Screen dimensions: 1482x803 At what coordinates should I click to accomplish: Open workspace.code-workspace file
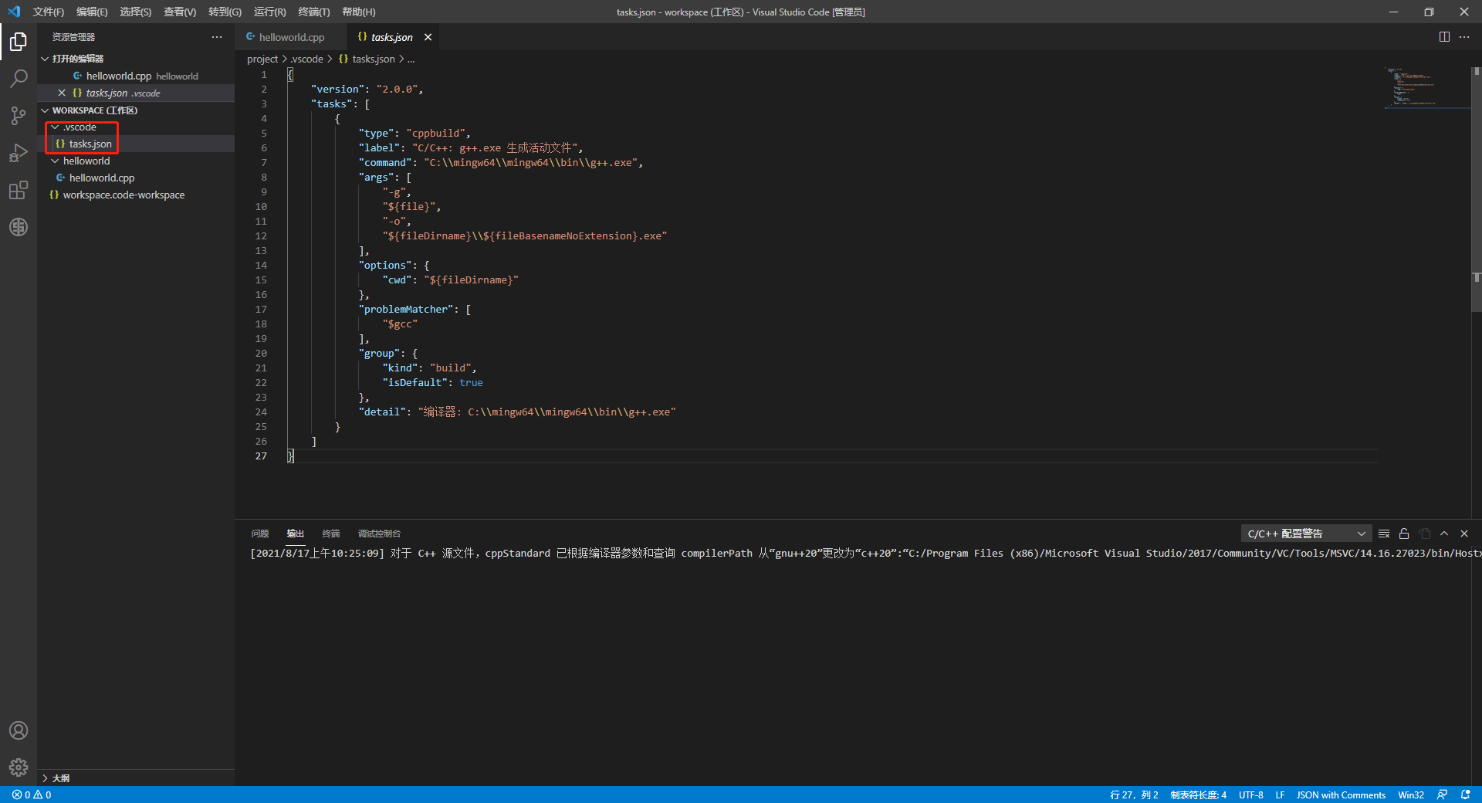tap(136, 195)
